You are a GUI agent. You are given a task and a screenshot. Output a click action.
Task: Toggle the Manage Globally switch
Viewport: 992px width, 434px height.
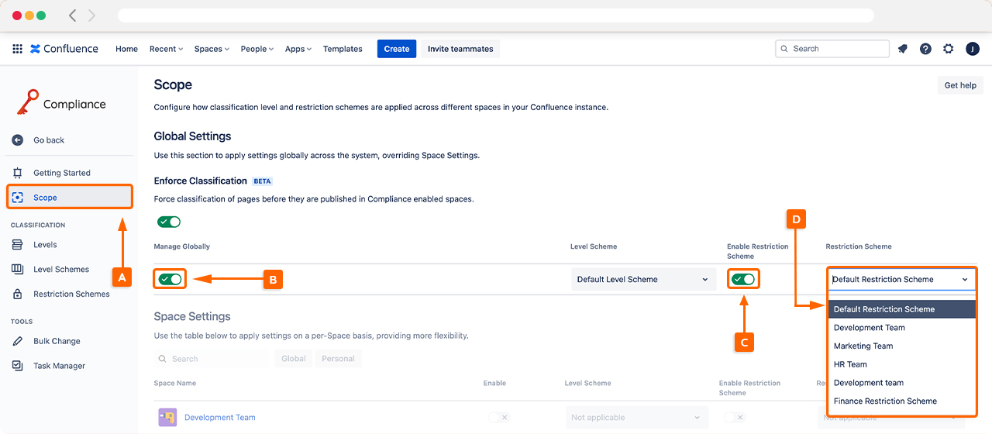pyautogui.click(x=170, y=279)
